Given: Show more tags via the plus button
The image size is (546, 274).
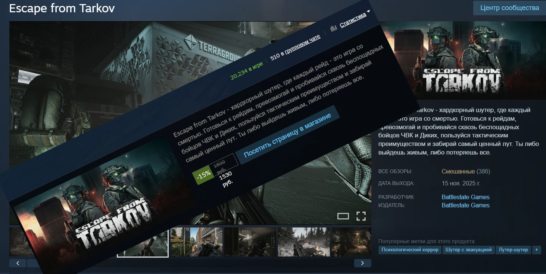Looking at the screenshot, I should pyautogui.click(x=536, y=250).
